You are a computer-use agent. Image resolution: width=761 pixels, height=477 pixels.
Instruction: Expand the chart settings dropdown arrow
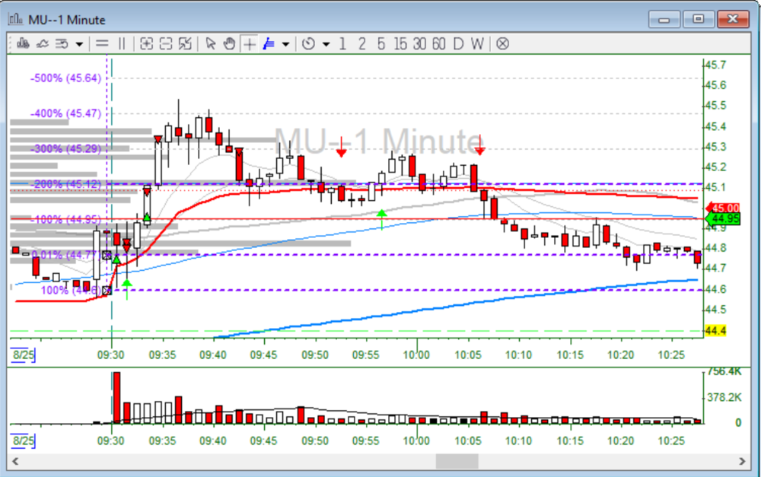click(79, 44)
